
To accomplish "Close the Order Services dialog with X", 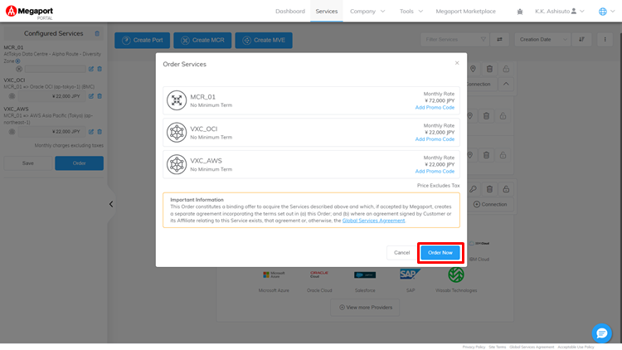I will click(457, 63).
